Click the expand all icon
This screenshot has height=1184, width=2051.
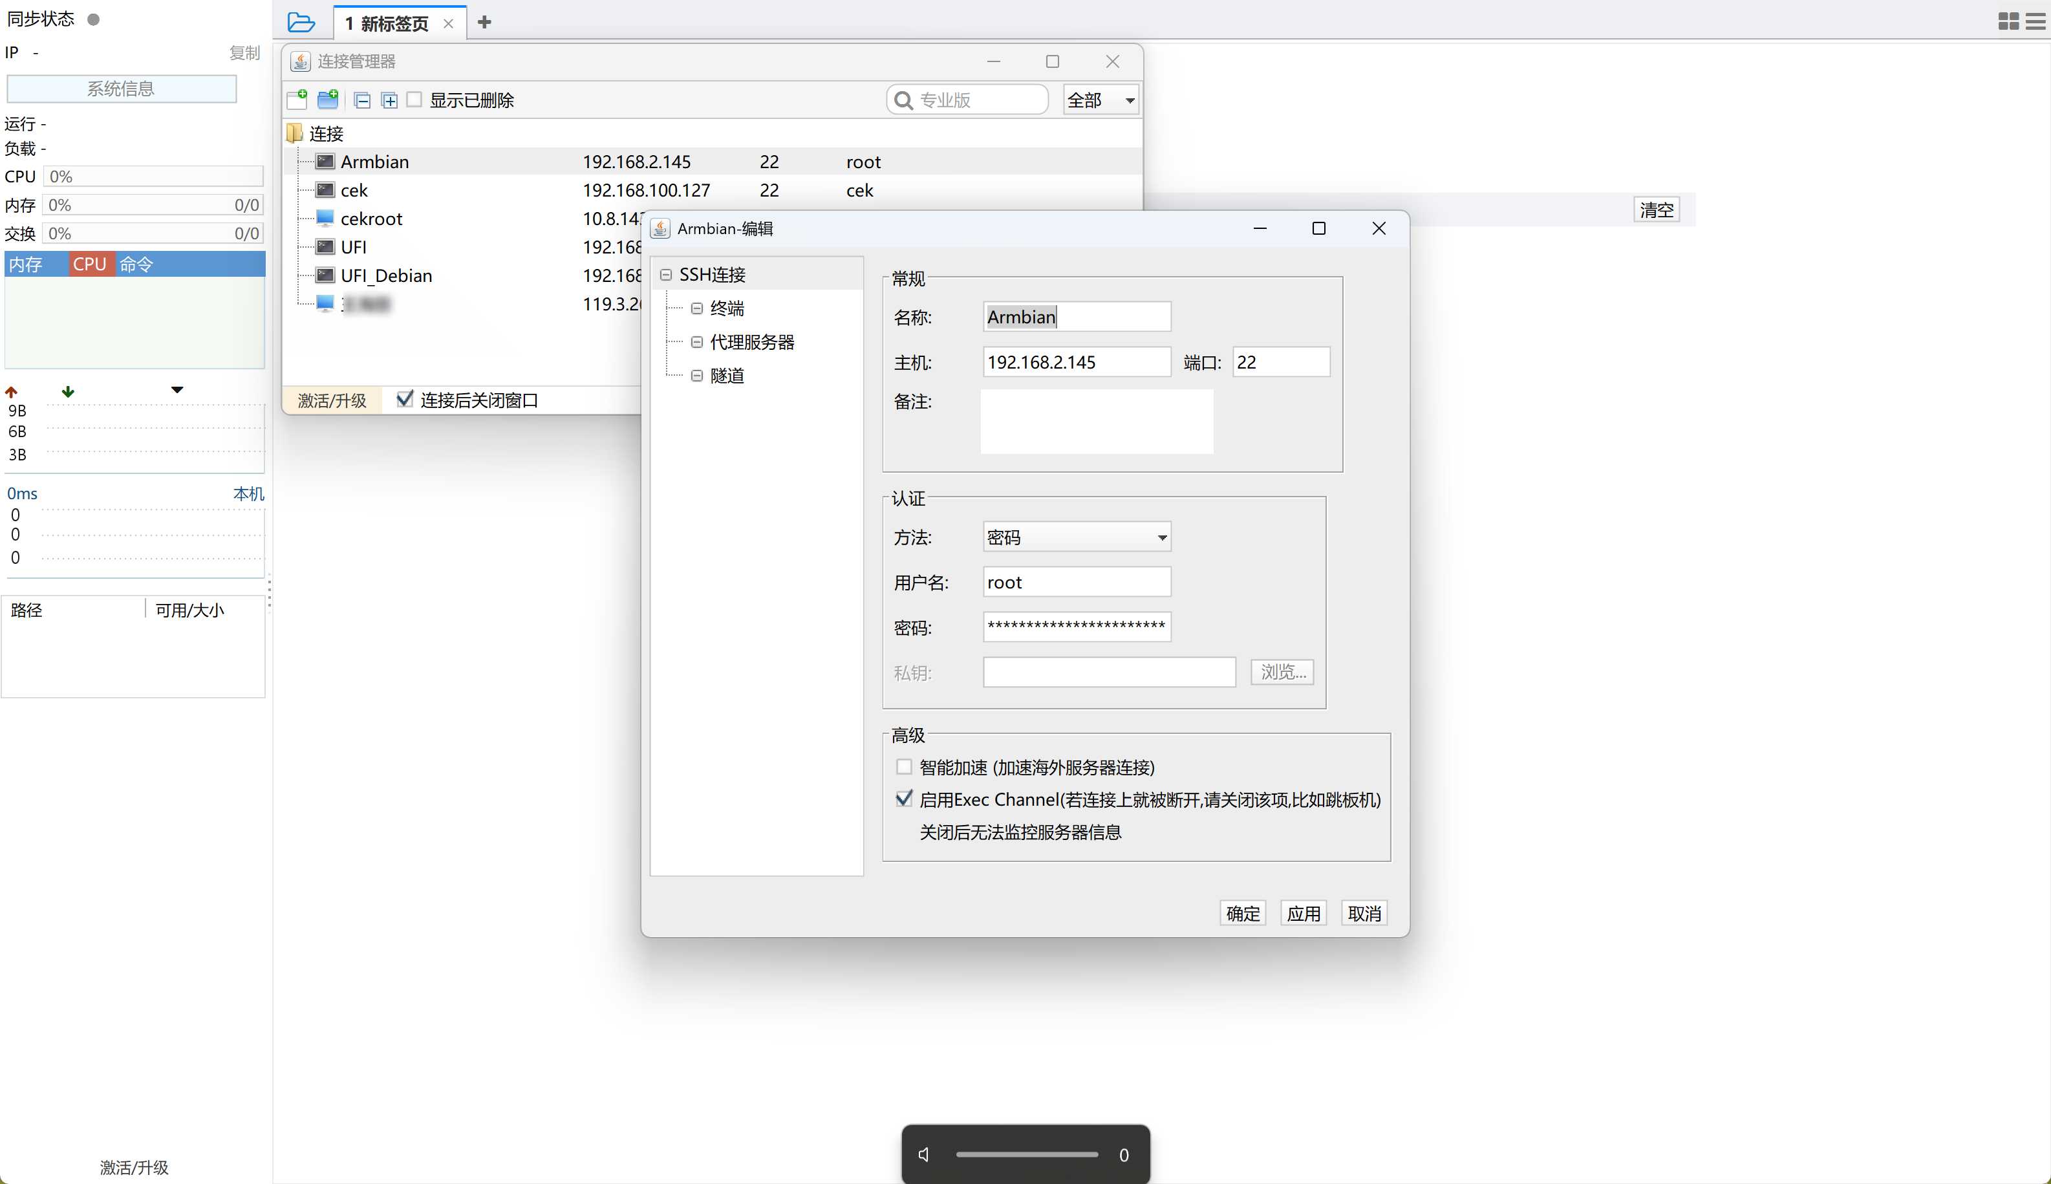[389, 100]
